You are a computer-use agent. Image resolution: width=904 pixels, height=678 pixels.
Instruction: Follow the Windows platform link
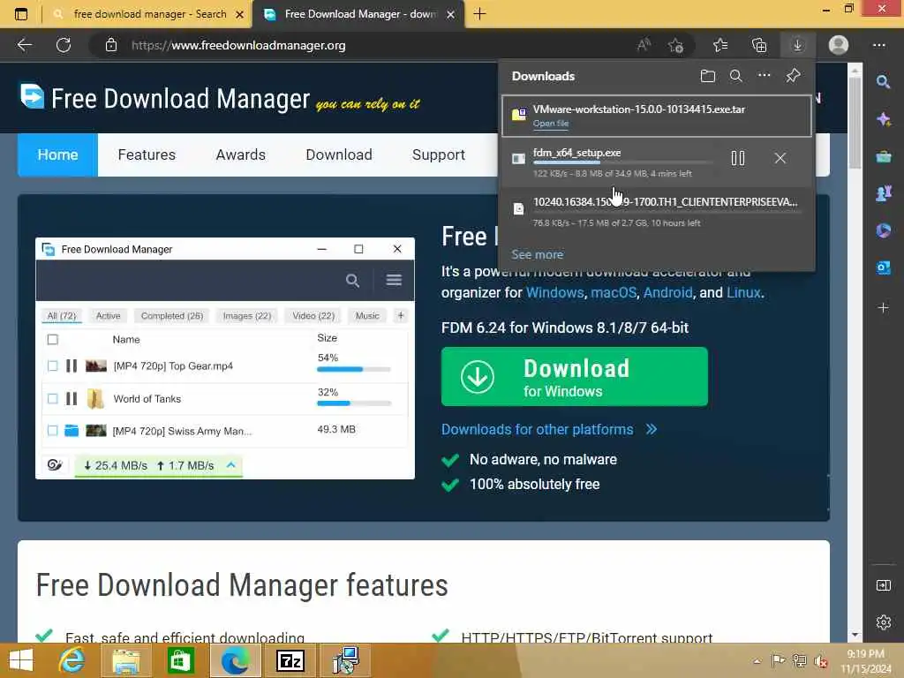554,292
